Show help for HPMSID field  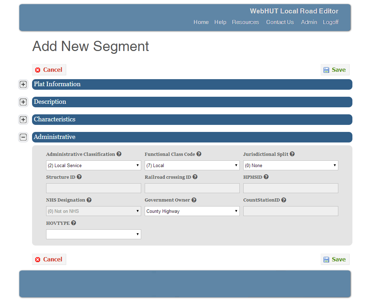[266, 177]
